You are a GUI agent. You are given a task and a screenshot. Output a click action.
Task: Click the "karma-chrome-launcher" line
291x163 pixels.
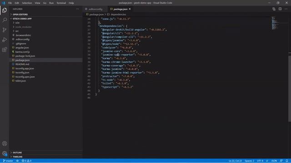tap(126, 62)
